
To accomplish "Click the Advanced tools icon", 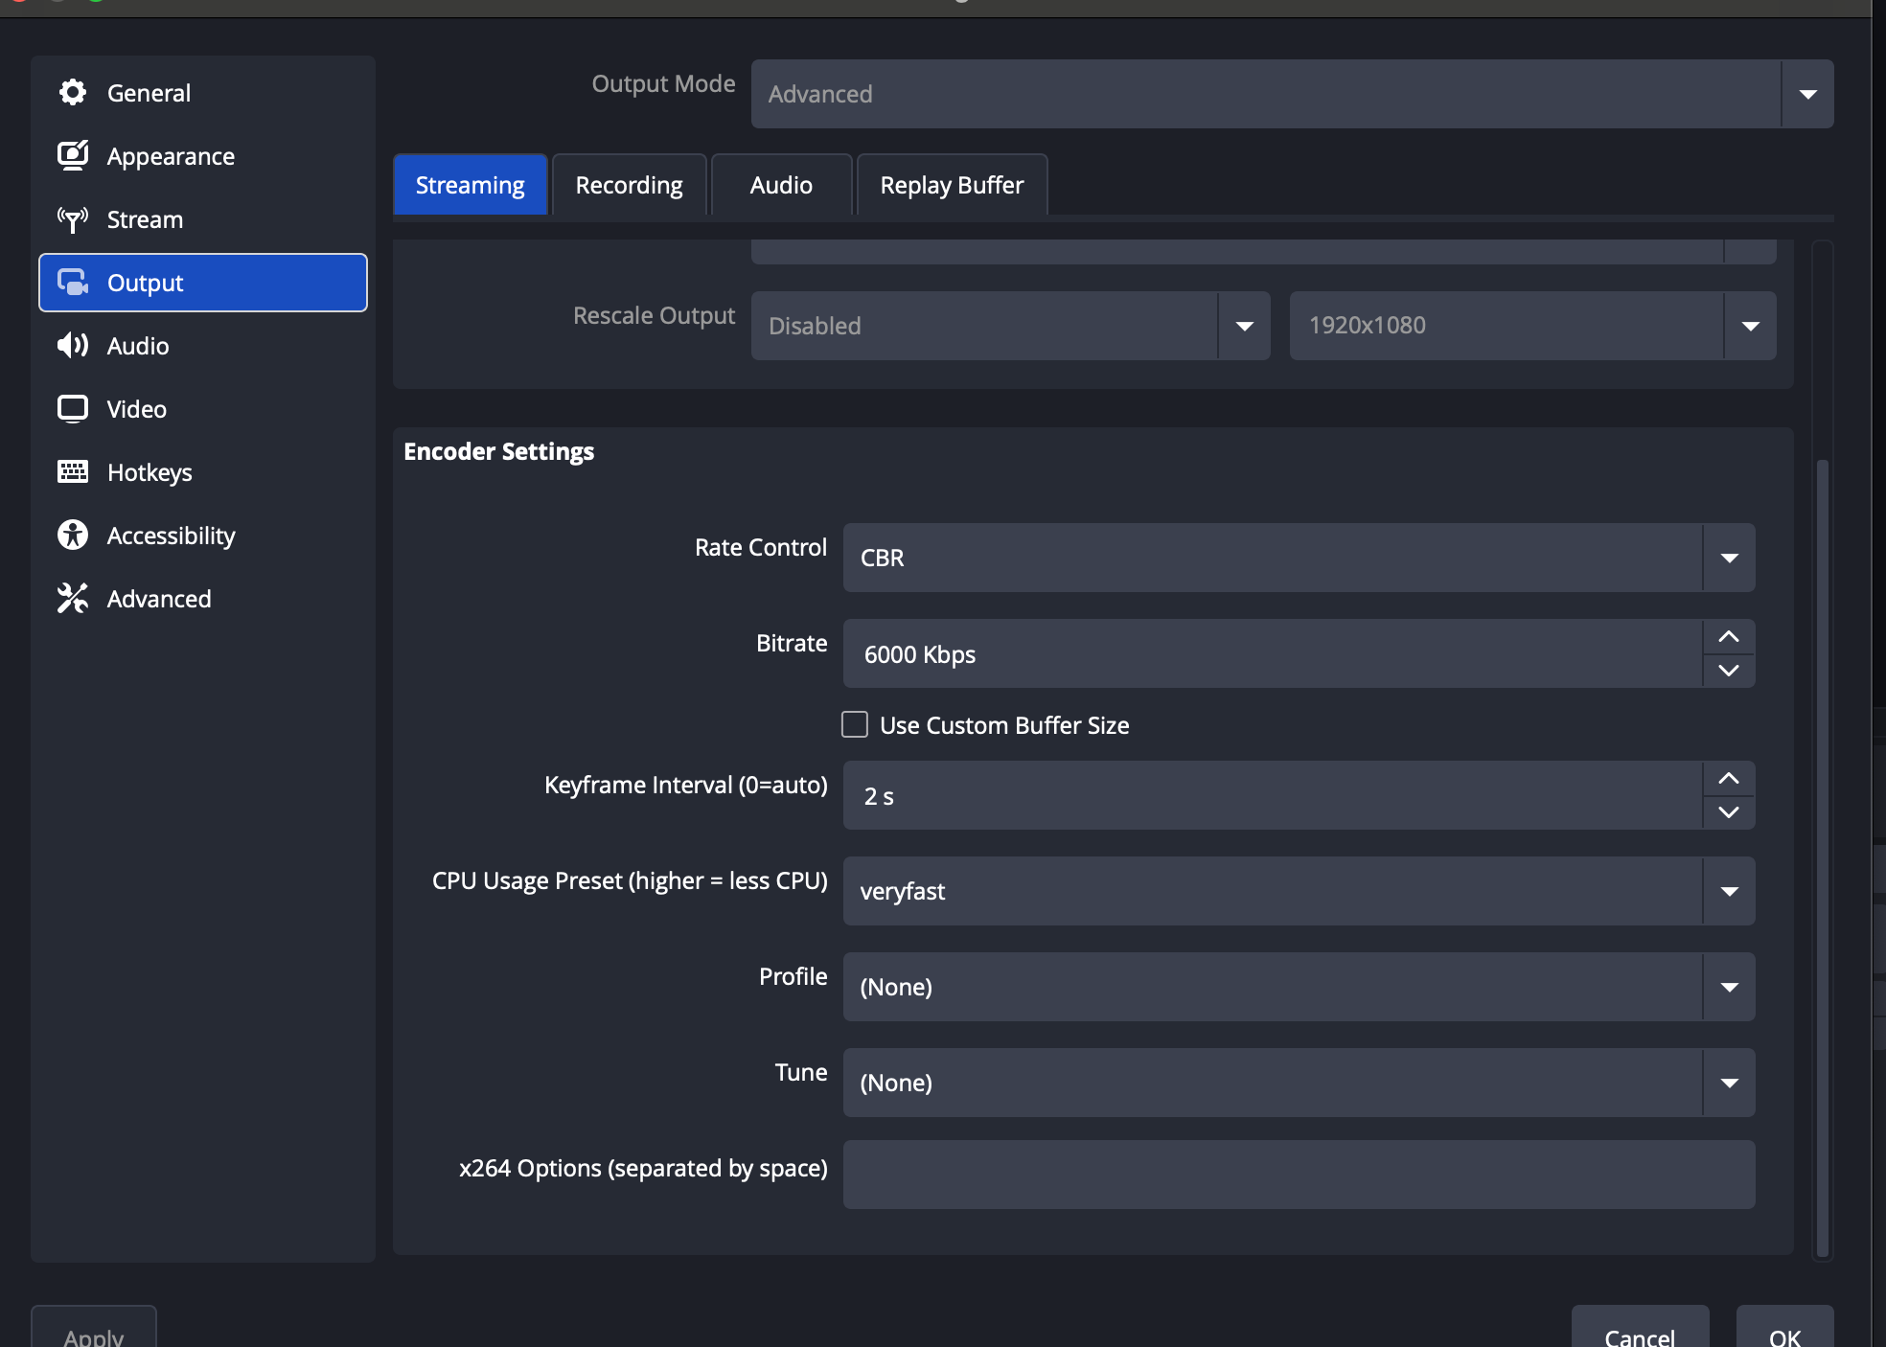I will tap(73, 599).
